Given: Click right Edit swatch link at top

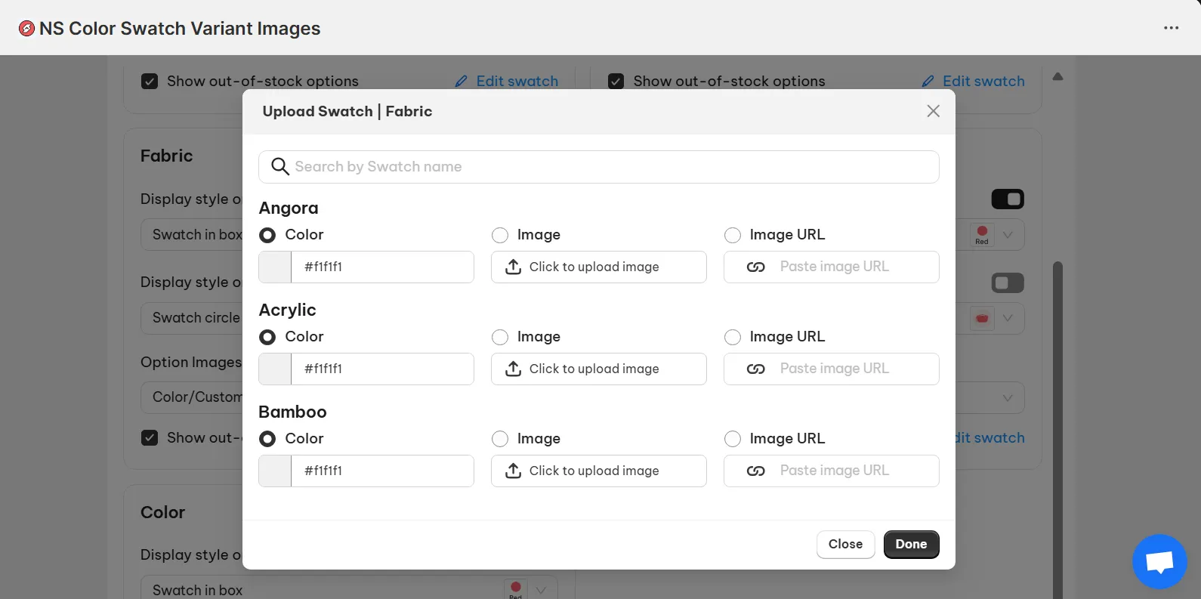Looking at the screenshot, I should coord(983,81).
